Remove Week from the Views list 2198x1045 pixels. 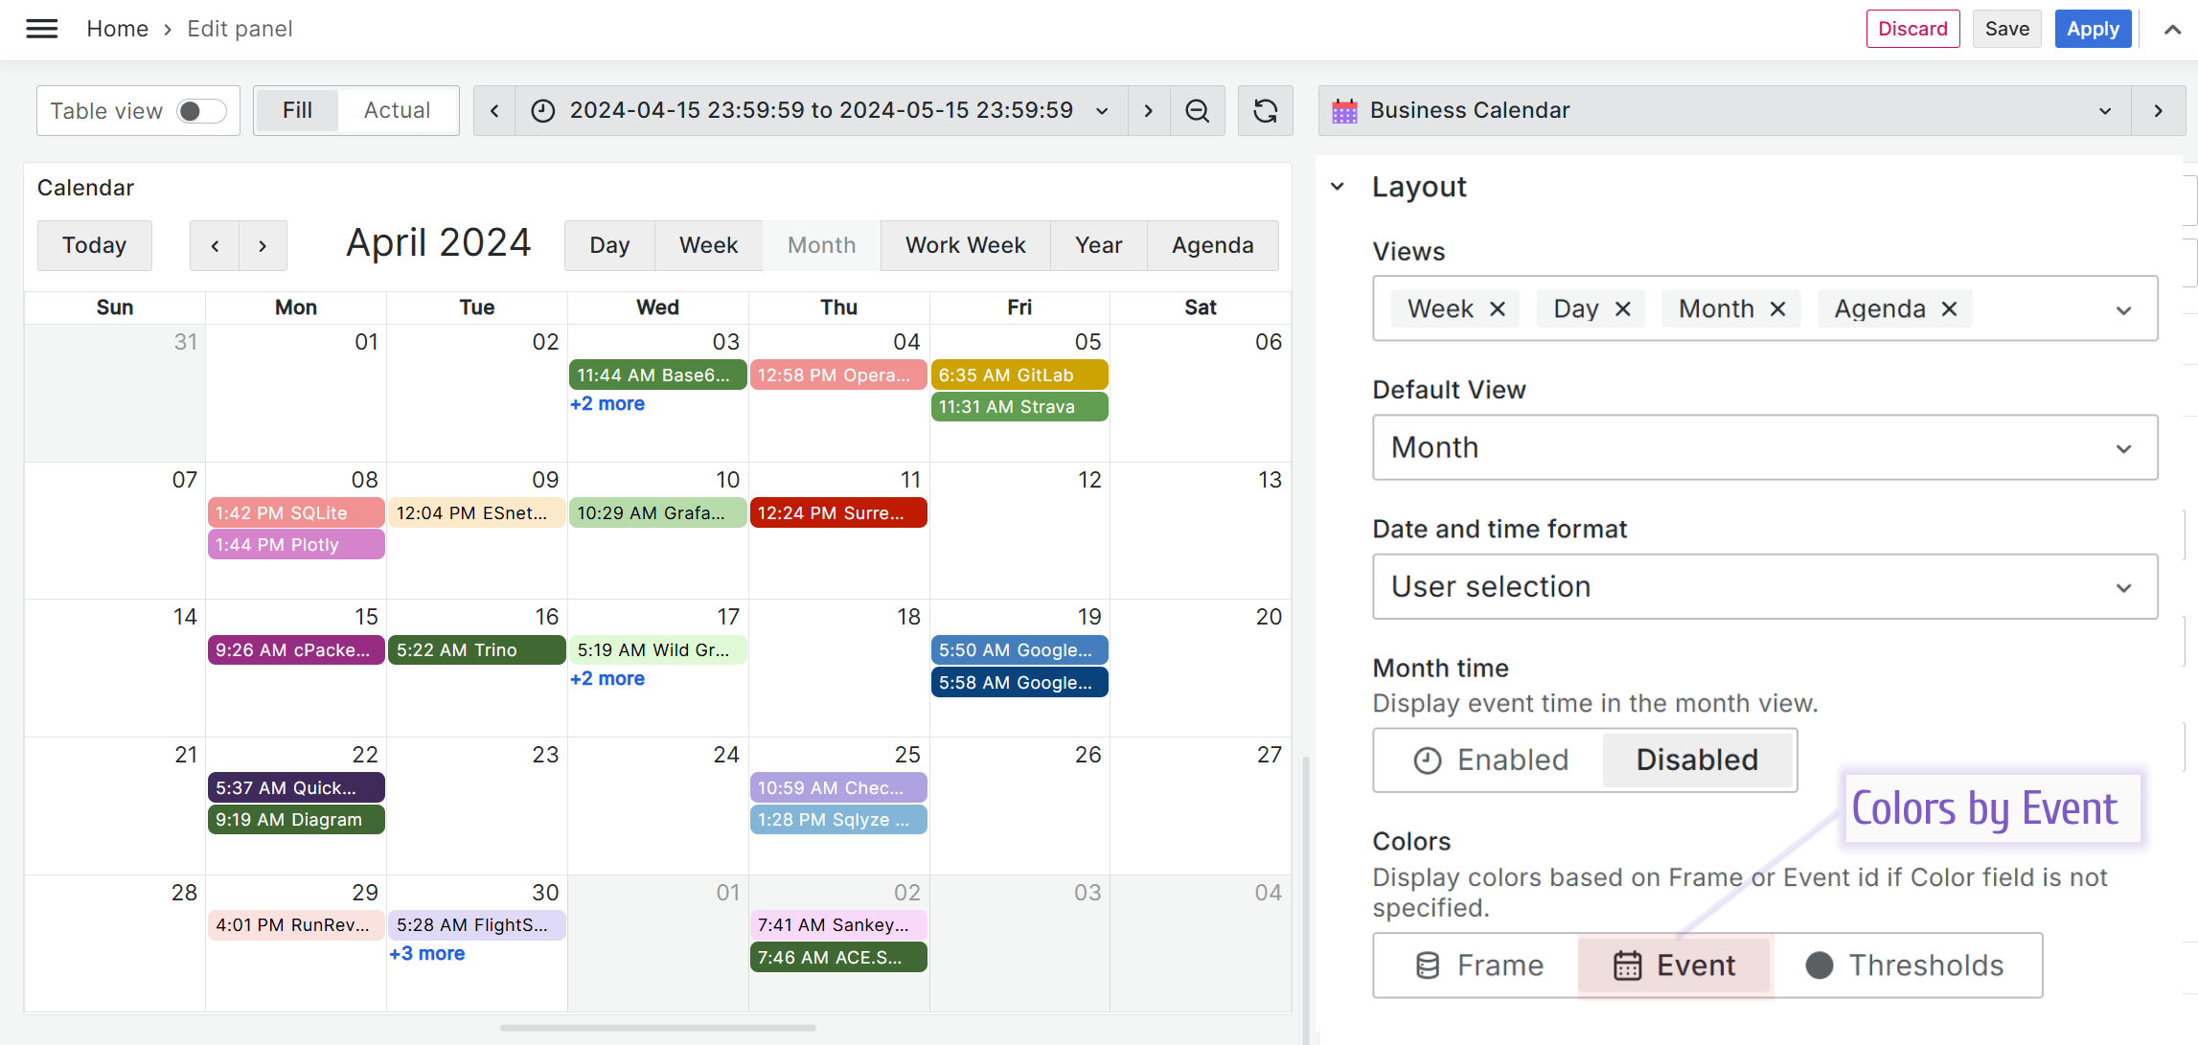1499,308
